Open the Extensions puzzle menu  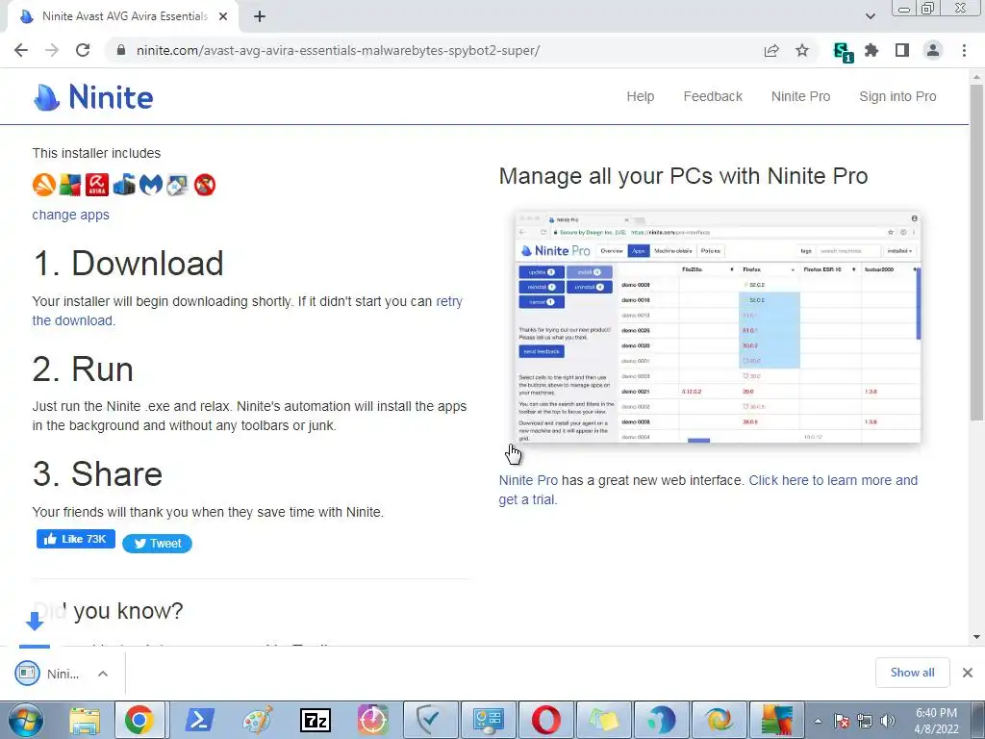click(871, 50)
